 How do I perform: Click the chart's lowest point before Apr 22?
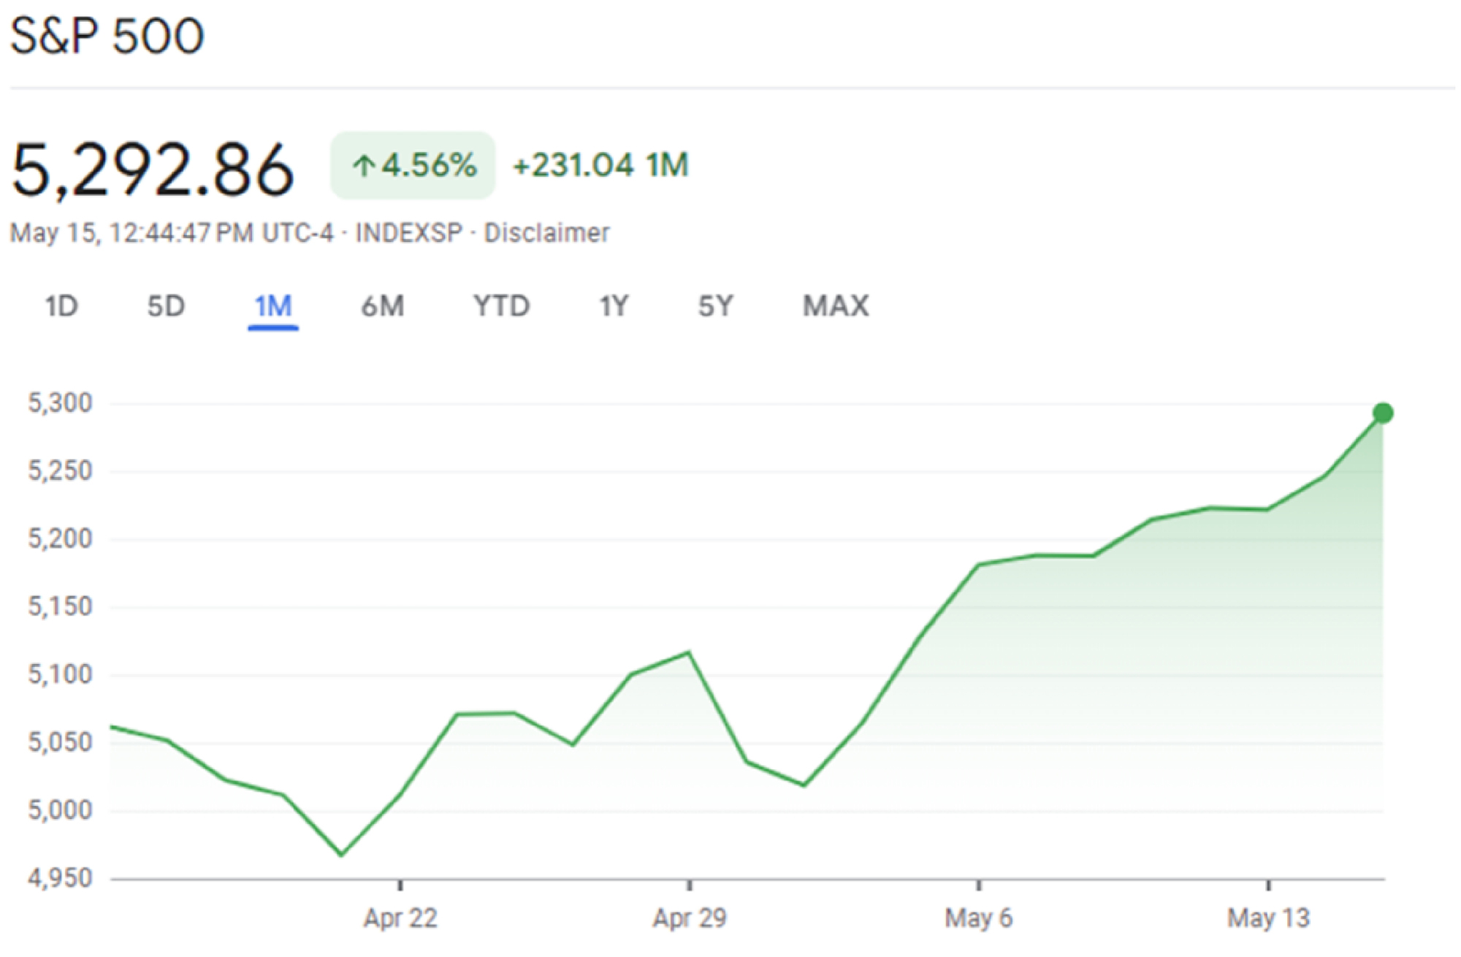pyautogui.click(x=342, y=854)
